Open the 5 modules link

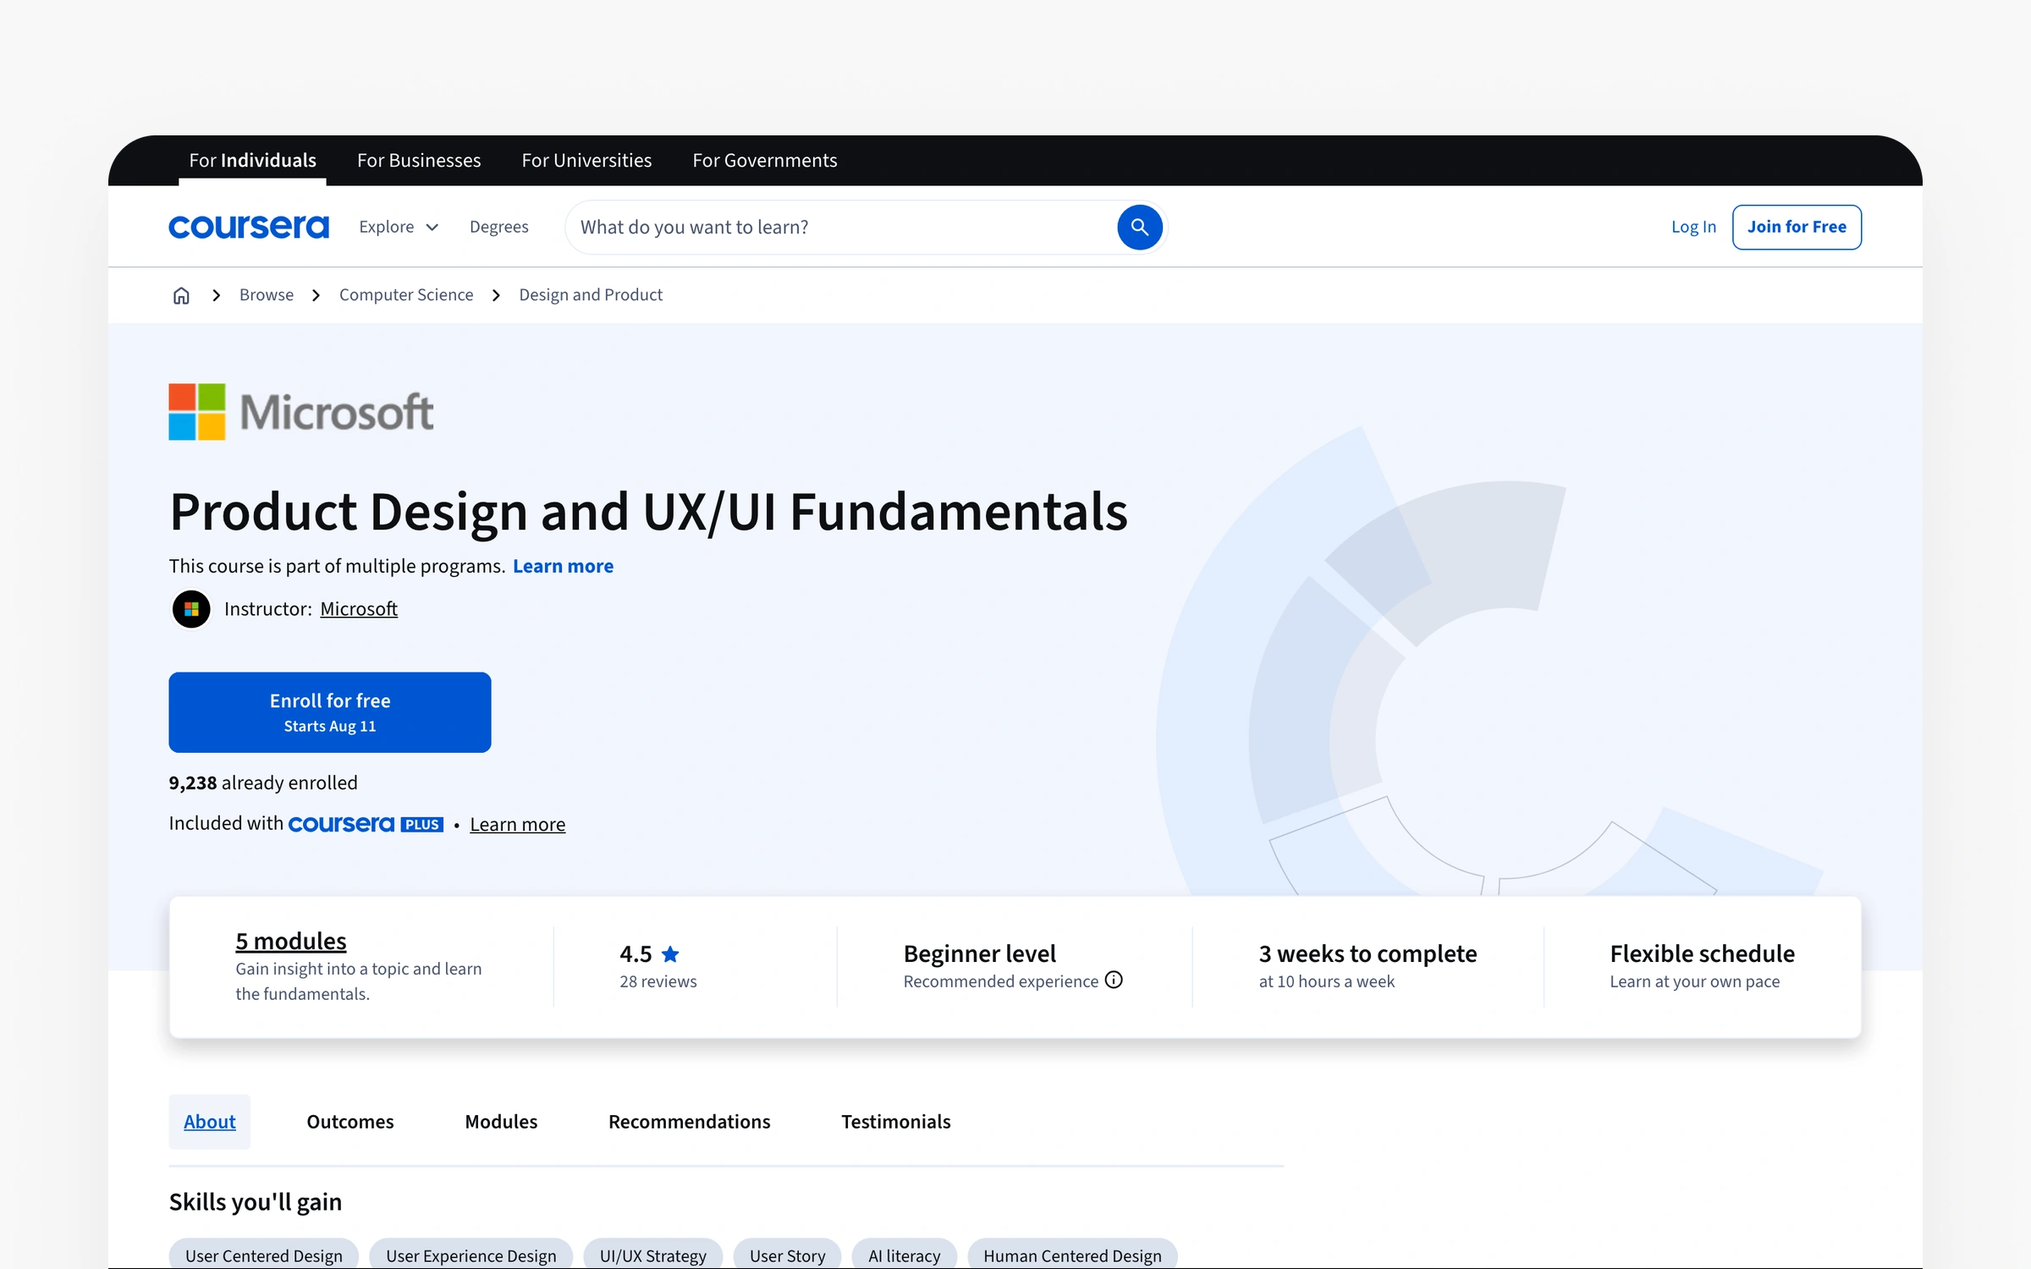pyautogui.click(x=291, y=941)
